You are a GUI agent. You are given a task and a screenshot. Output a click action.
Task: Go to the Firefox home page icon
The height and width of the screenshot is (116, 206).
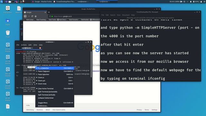36,16
